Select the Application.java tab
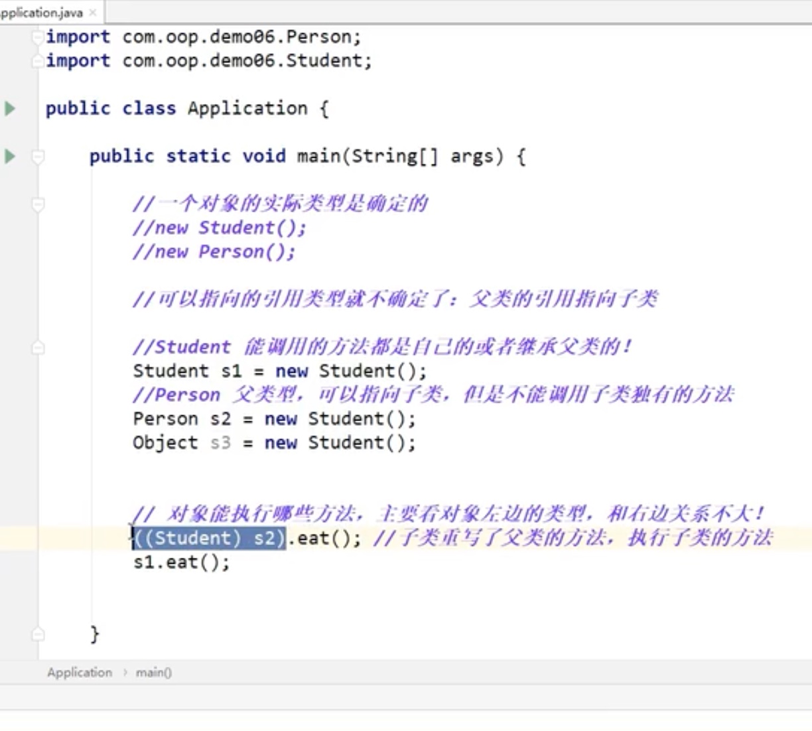The image size is (812, 731). pyautogui.click(x=41, y=13)
